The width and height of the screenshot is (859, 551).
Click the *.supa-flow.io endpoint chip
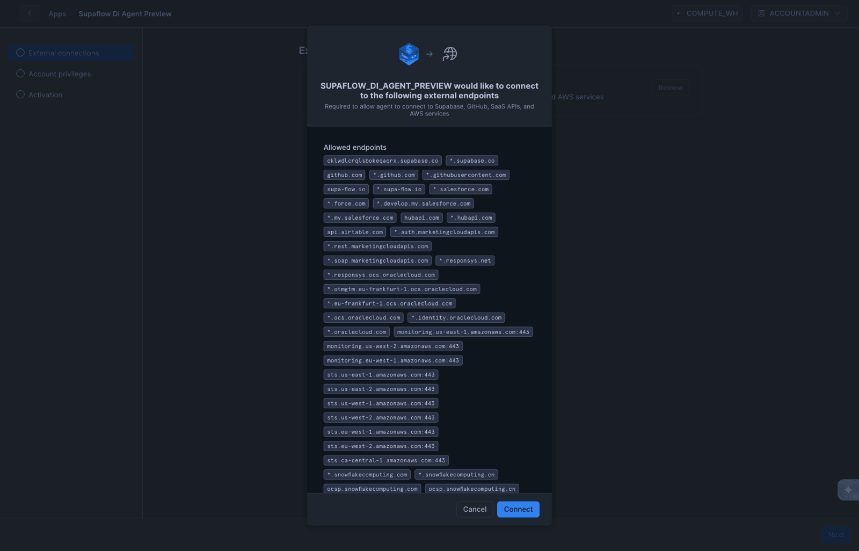pyautogui.click(x=399, y=189)
